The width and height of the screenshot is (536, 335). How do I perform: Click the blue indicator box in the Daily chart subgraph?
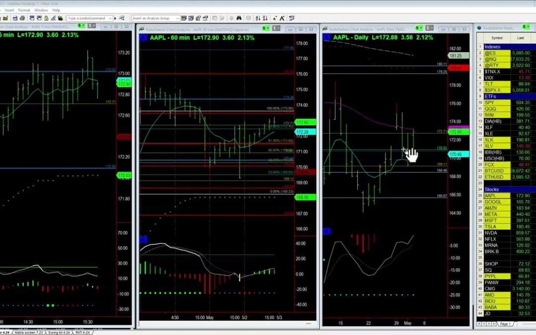[327, 231]
